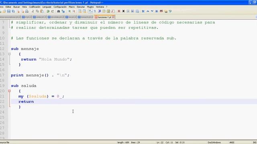This screenshot has width=257, height=144.
Task: Click the 'return' keyword on line 22
Action: click(26, 102)
